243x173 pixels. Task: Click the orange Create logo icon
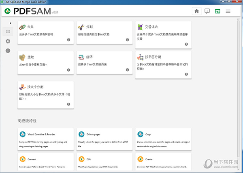140,159
